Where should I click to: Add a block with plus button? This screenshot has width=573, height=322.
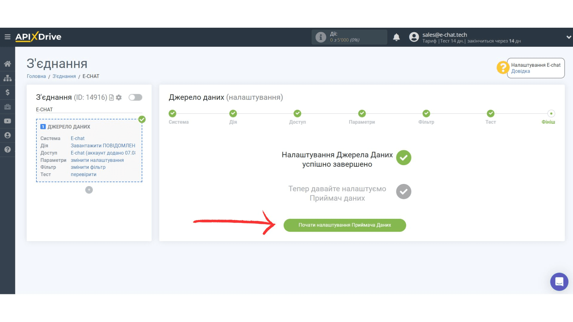[89, 190]
